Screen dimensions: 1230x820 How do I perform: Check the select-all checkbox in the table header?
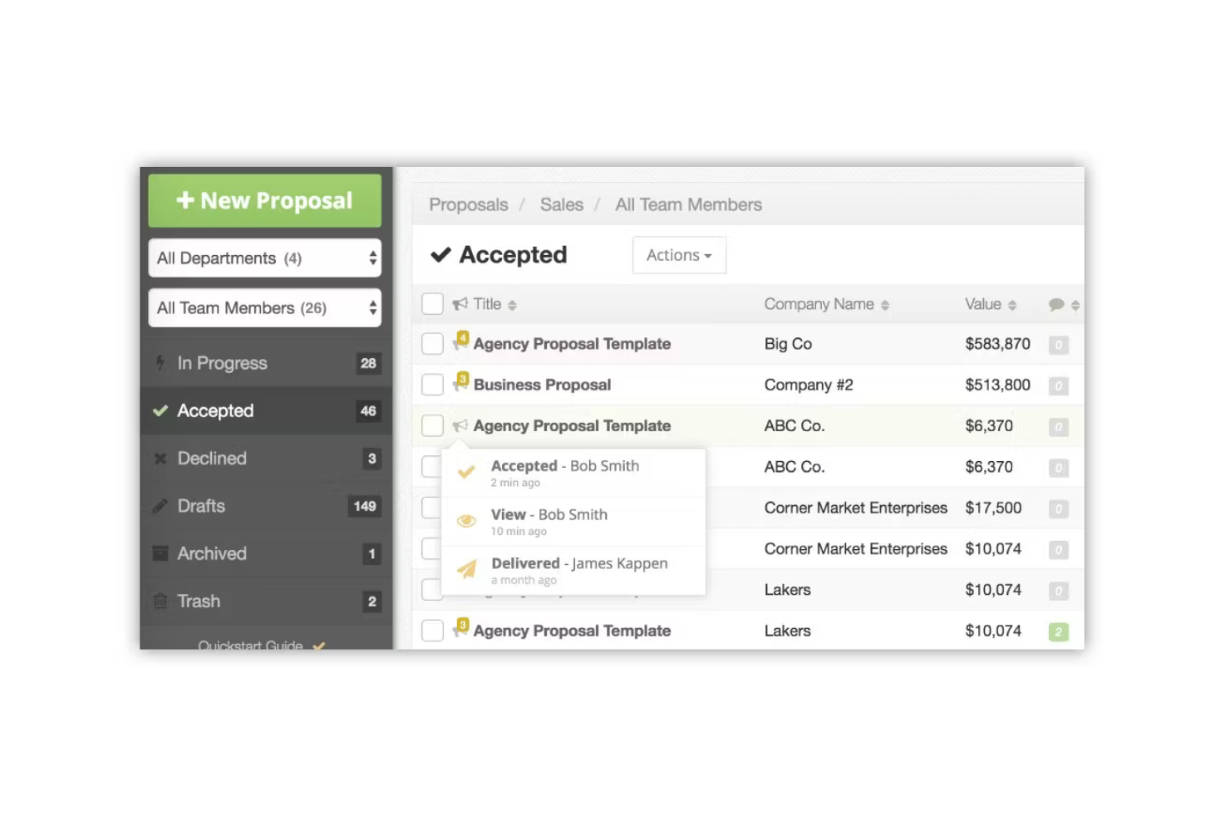[432, 303]
